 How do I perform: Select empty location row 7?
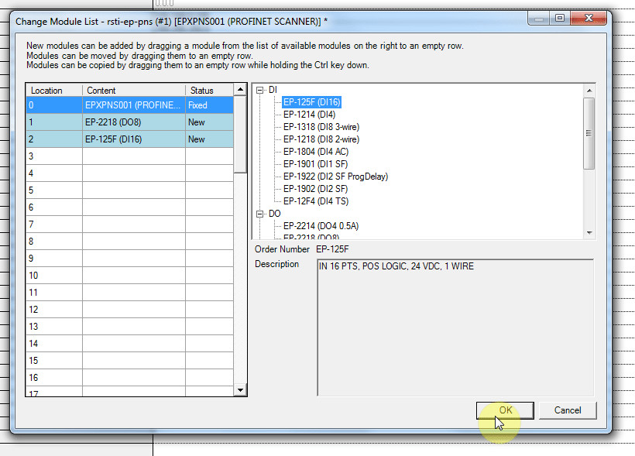pyautogui.click(x=129, y=225)
